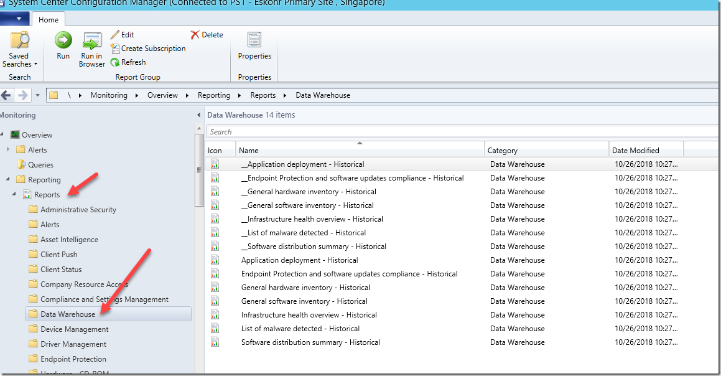The width and height of the screenshot is (721, 376).
Task: Open the Saved Searches dropdown arrow
Action: pos(35,65)
